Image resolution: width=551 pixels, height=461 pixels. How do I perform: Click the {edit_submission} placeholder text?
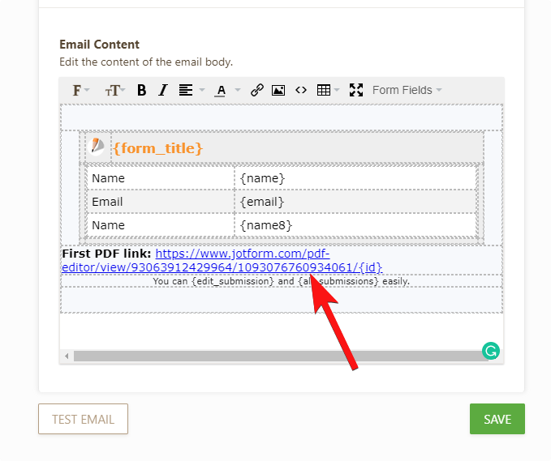[233, 281]
